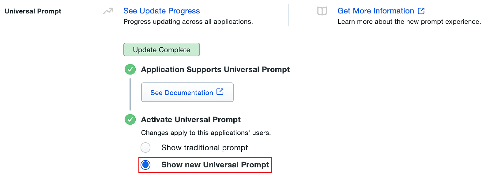
Task: Click the Universal Prompt section title
Action: coord(33,11)
